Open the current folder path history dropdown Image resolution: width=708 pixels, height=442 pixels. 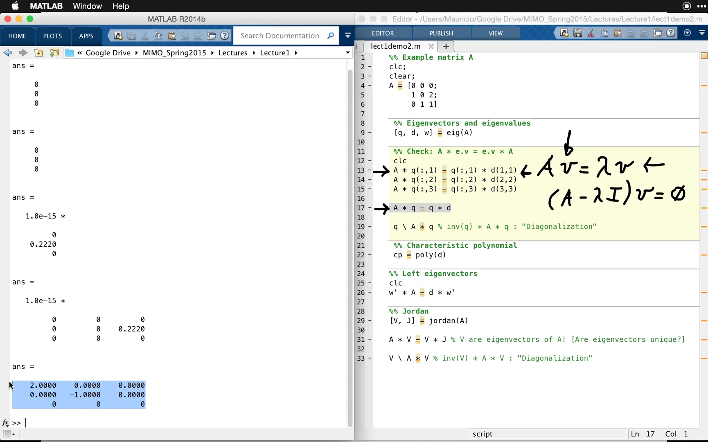click(x=347, y=53)
